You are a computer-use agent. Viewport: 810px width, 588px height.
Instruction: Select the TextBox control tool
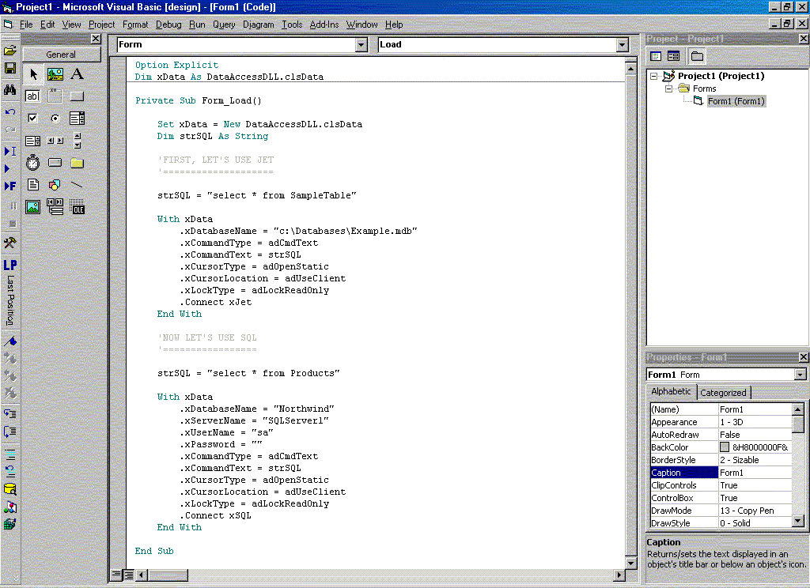(x=33, y=96)
